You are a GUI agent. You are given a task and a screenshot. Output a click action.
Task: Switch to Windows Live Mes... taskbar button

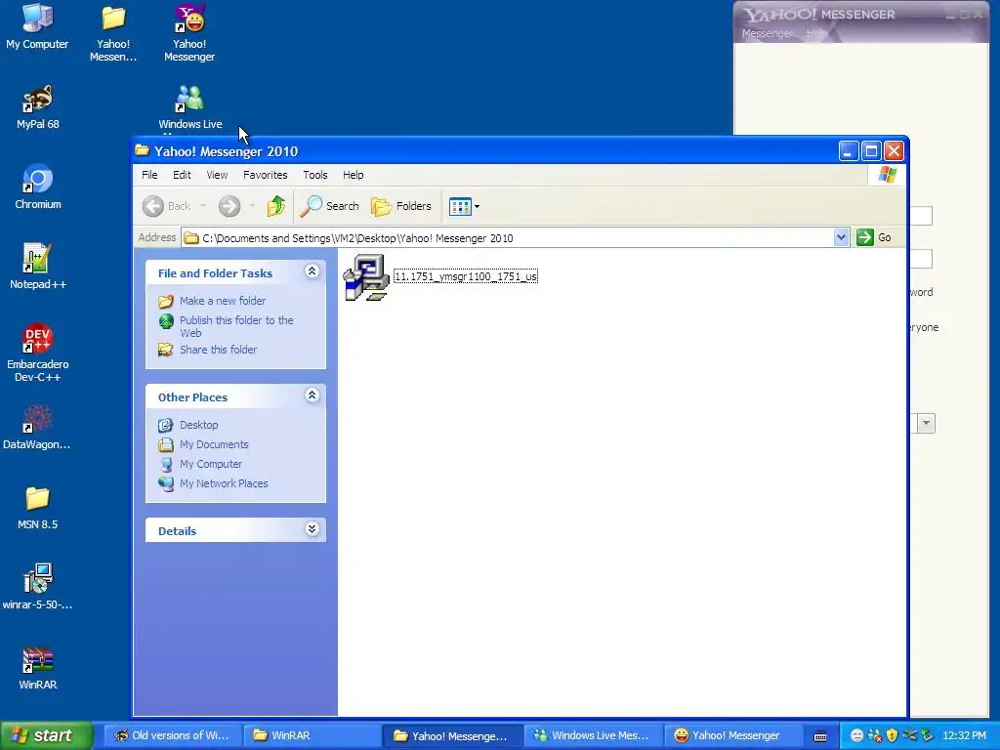pos(593,735)
